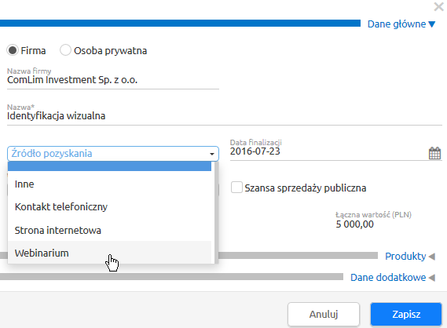
Task: Click the dropdown list scrollbar
Action: pos(216,213)
